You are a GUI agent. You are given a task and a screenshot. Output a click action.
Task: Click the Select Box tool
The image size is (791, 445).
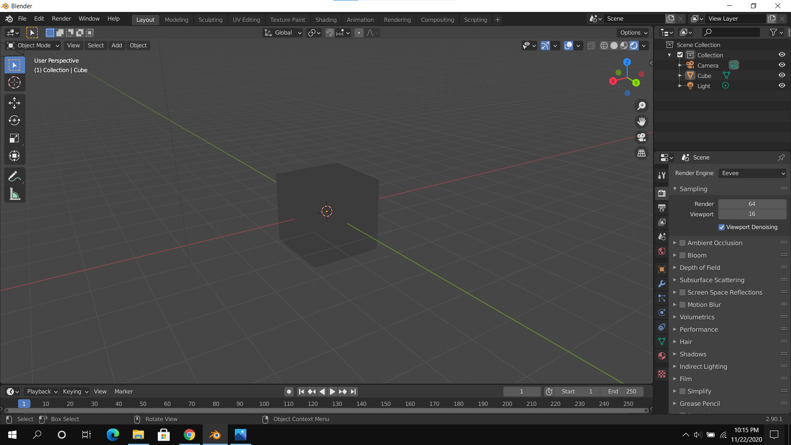(14, 65)
